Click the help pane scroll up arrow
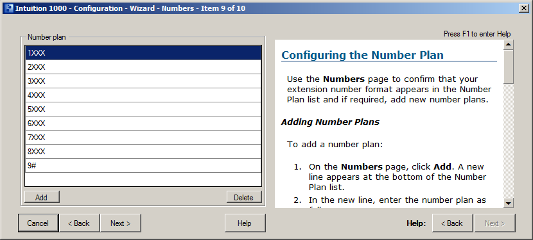Viewport: 533px width, 240px height. click(509, 45)
